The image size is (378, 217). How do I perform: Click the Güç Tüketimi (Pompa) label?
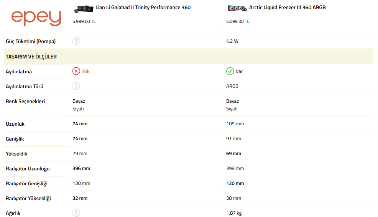[x=31, y=41]
